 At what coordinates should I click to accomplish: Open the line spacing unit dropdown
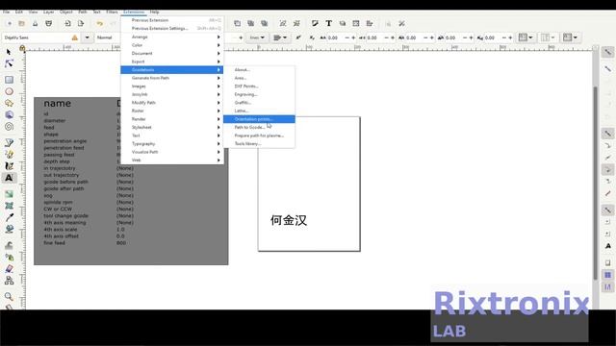[x=257, y=37]
